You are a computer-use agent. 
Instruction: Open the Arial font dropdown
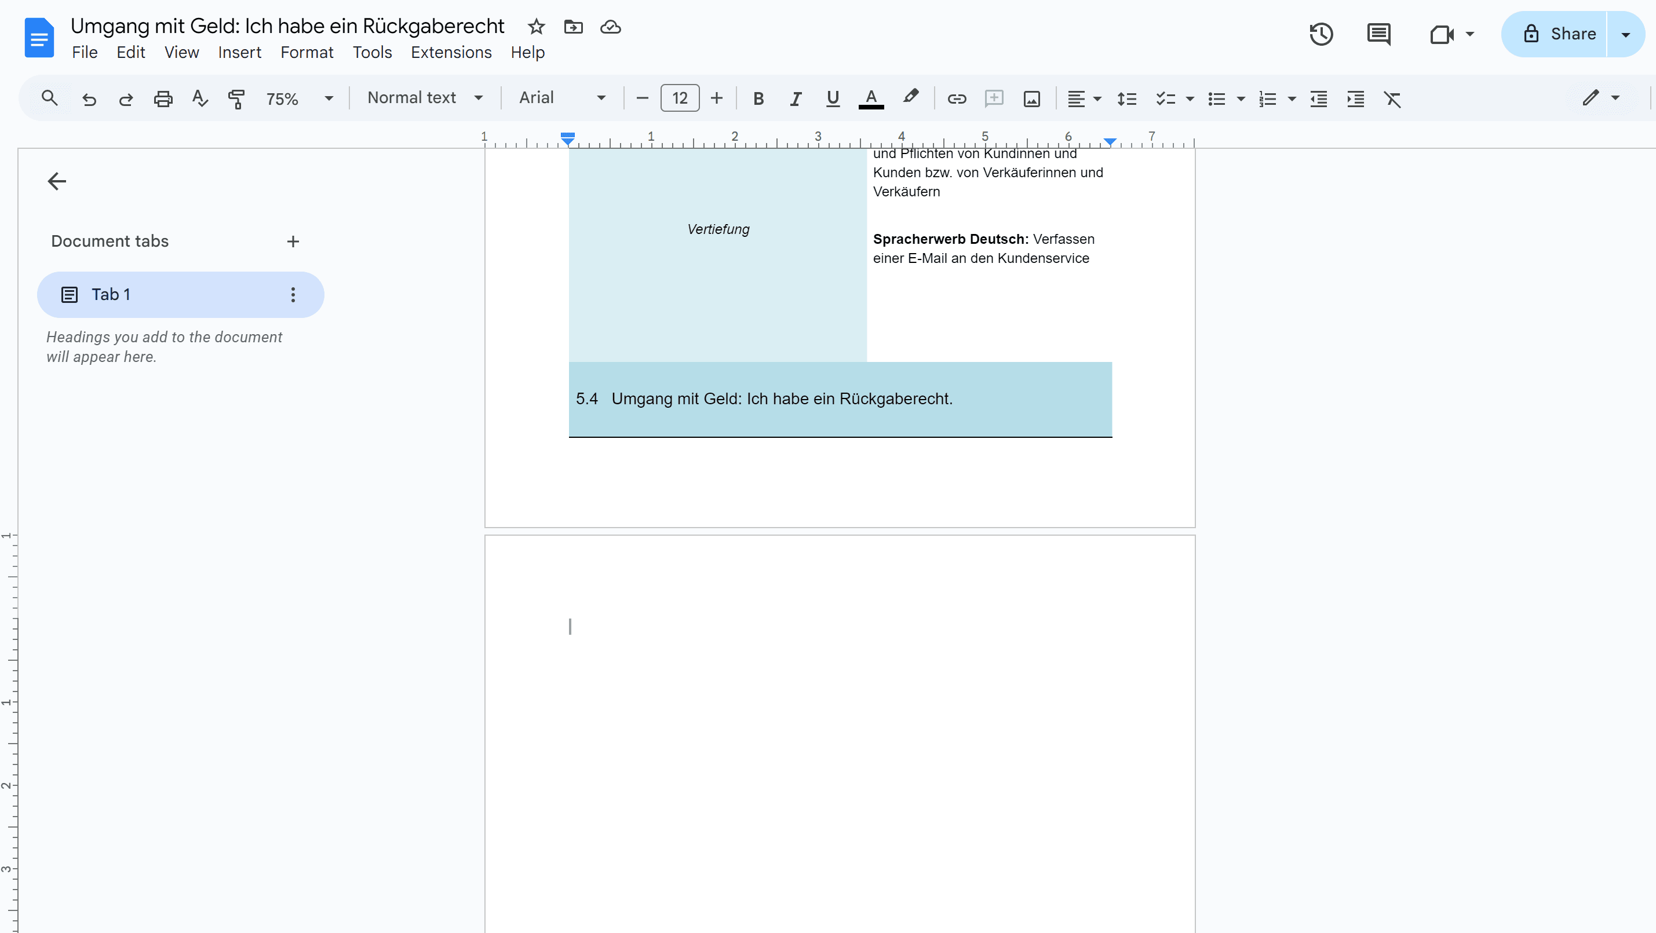tap(563, 98)
